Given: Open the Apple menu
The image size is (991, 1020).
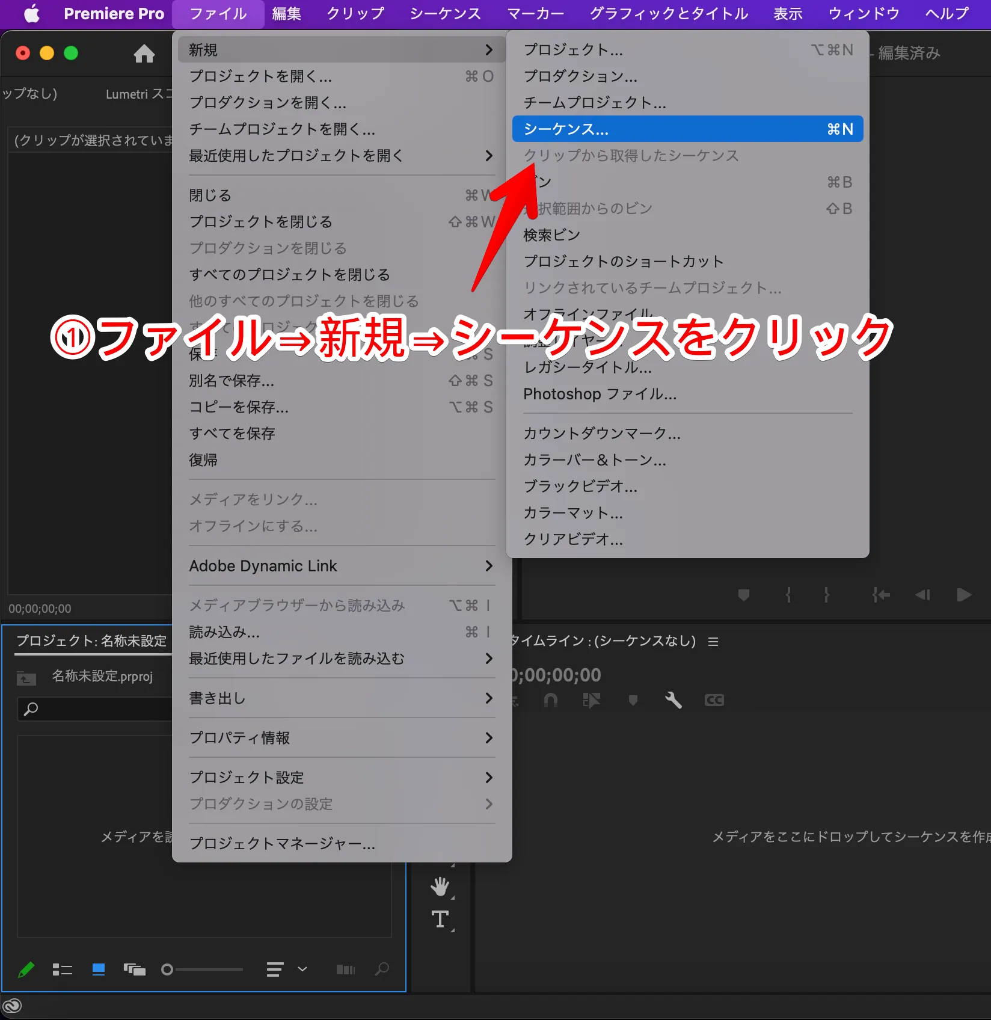Looking at the screenshot, I should (31, 13).
